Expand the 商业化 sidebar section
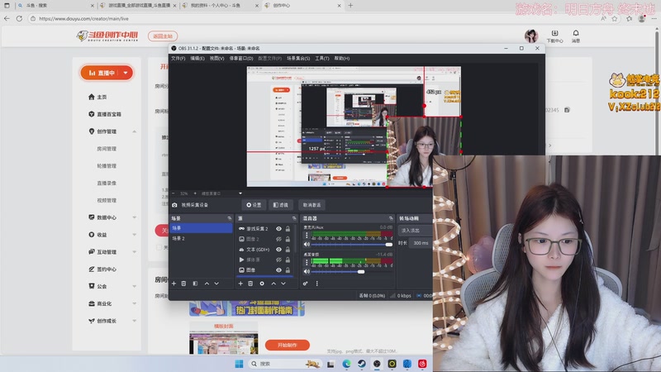661x372 pixels. coord(135,303)
